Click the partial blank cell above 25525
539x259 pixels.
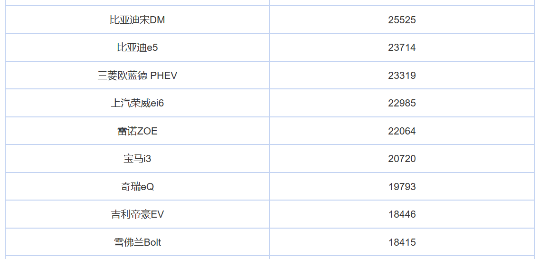coord(402,2)
